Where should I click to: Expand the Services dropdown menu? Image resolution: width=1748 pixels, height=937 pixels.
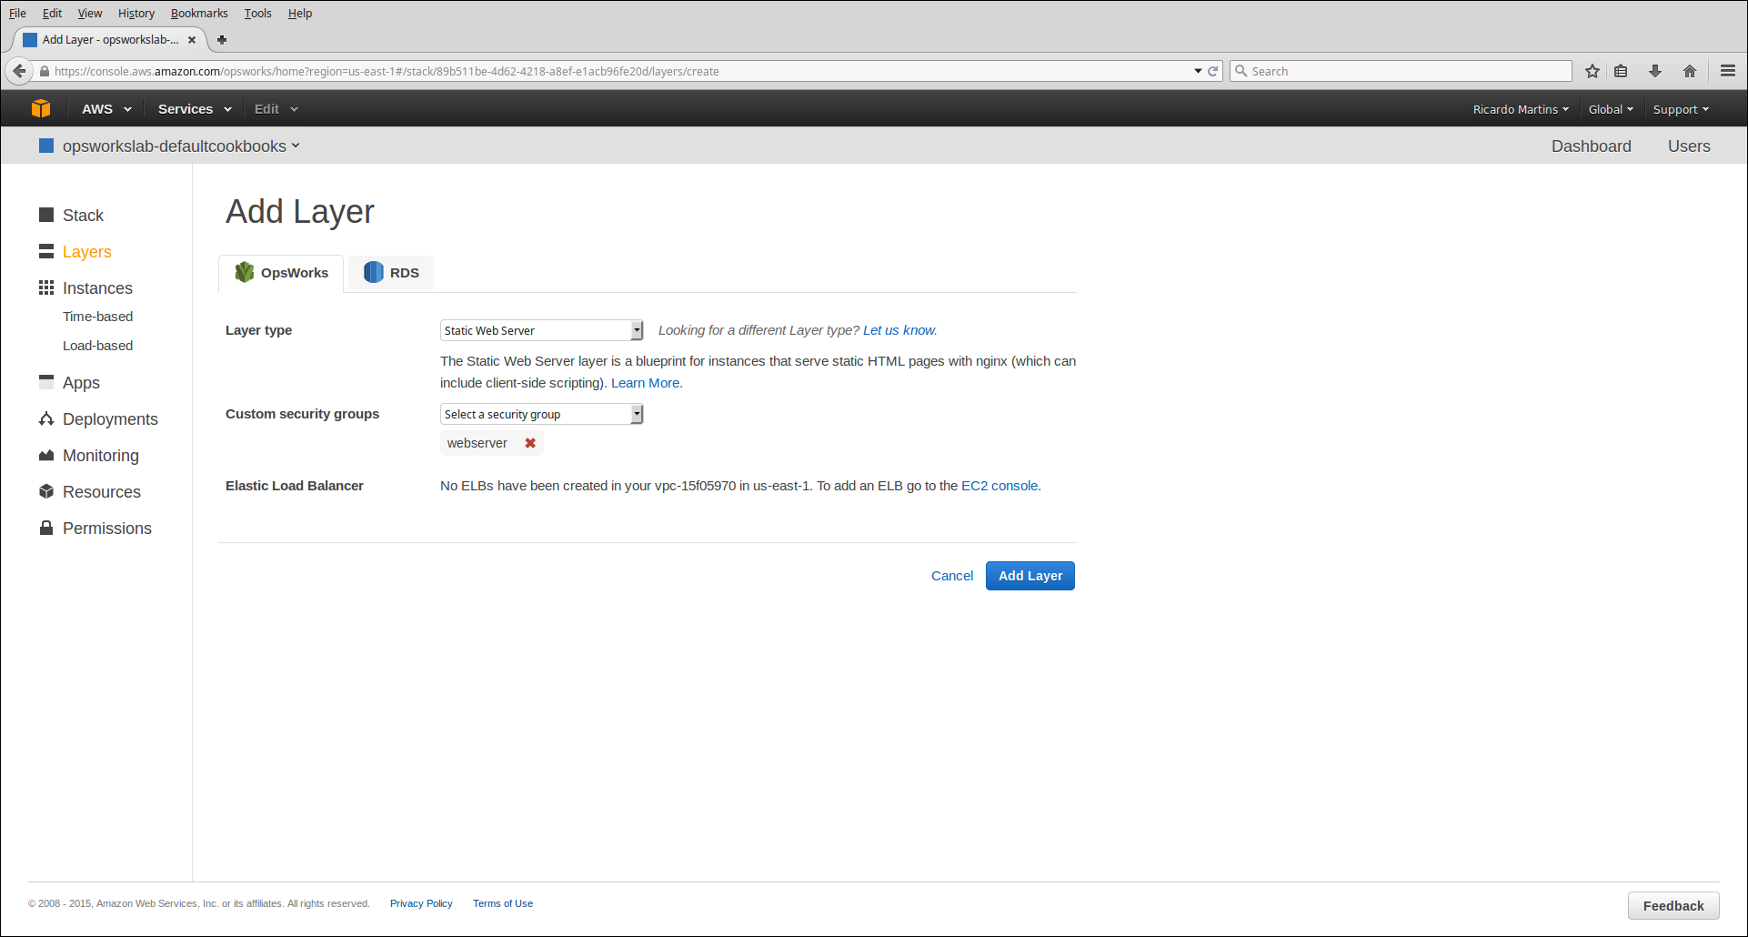pos(194,109)
